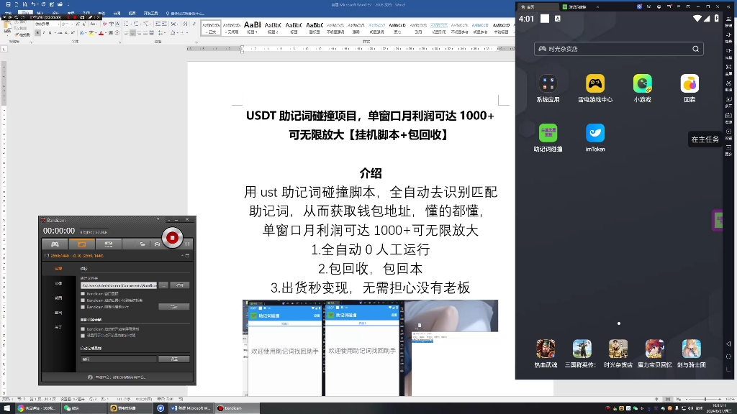Open the 回森 app icon

click(689, 83)
